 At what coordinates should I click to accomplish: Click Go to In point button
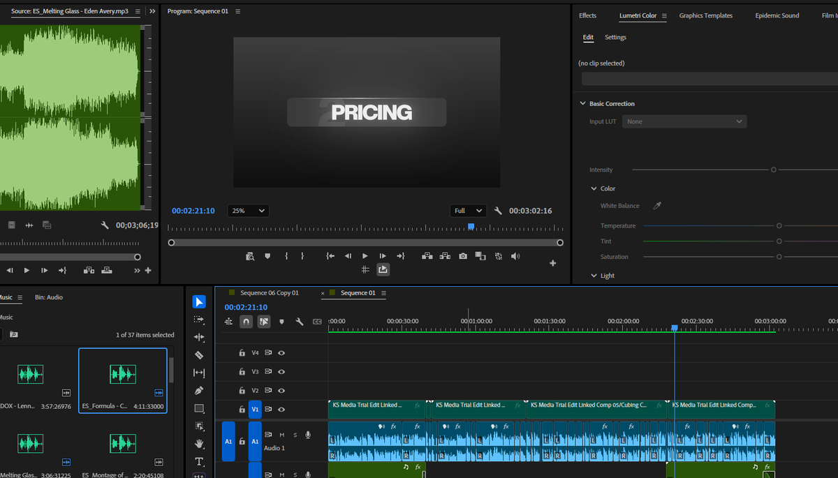coord(330,256)
